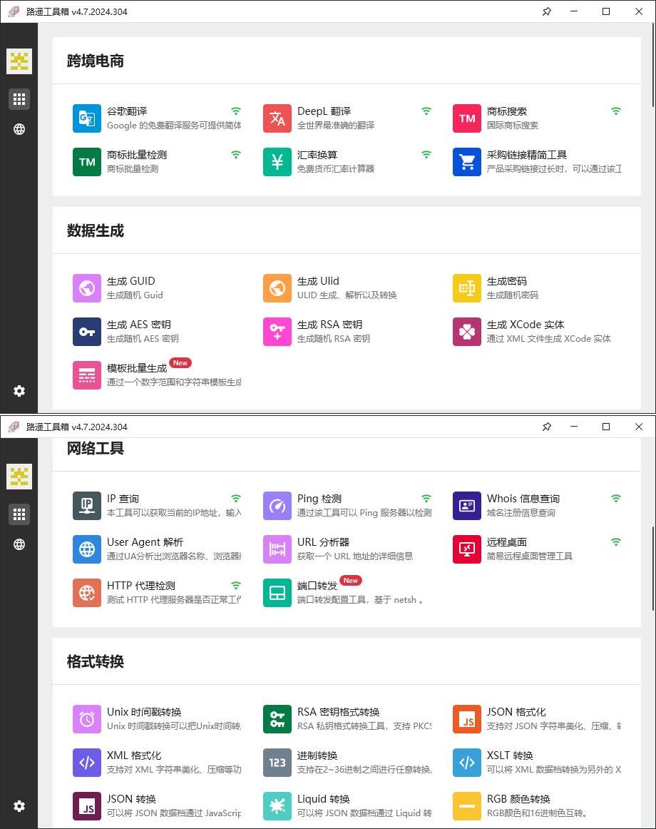Open the 汇率换算 currency converter icon
This screenshot has width=656, height=829.
click(277, 162)
